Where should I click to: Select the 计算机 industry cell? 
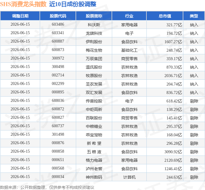pyautogui.click(x=129, y=177)
